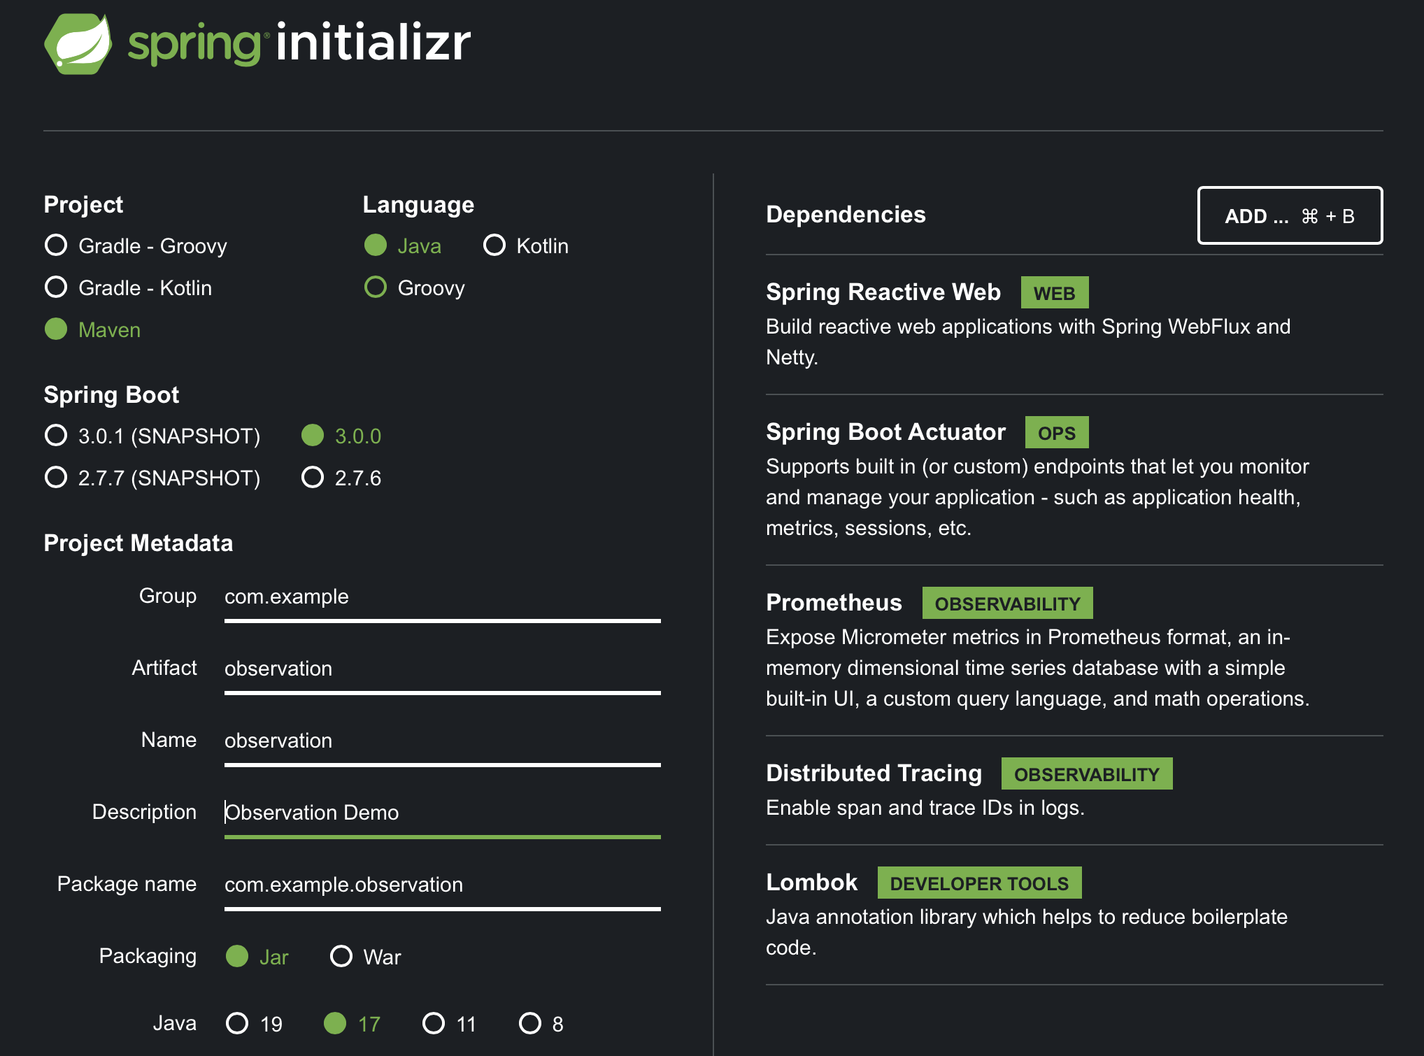
Task: Click the Spring leaf logo icon
Action: [x=78, y=43]
